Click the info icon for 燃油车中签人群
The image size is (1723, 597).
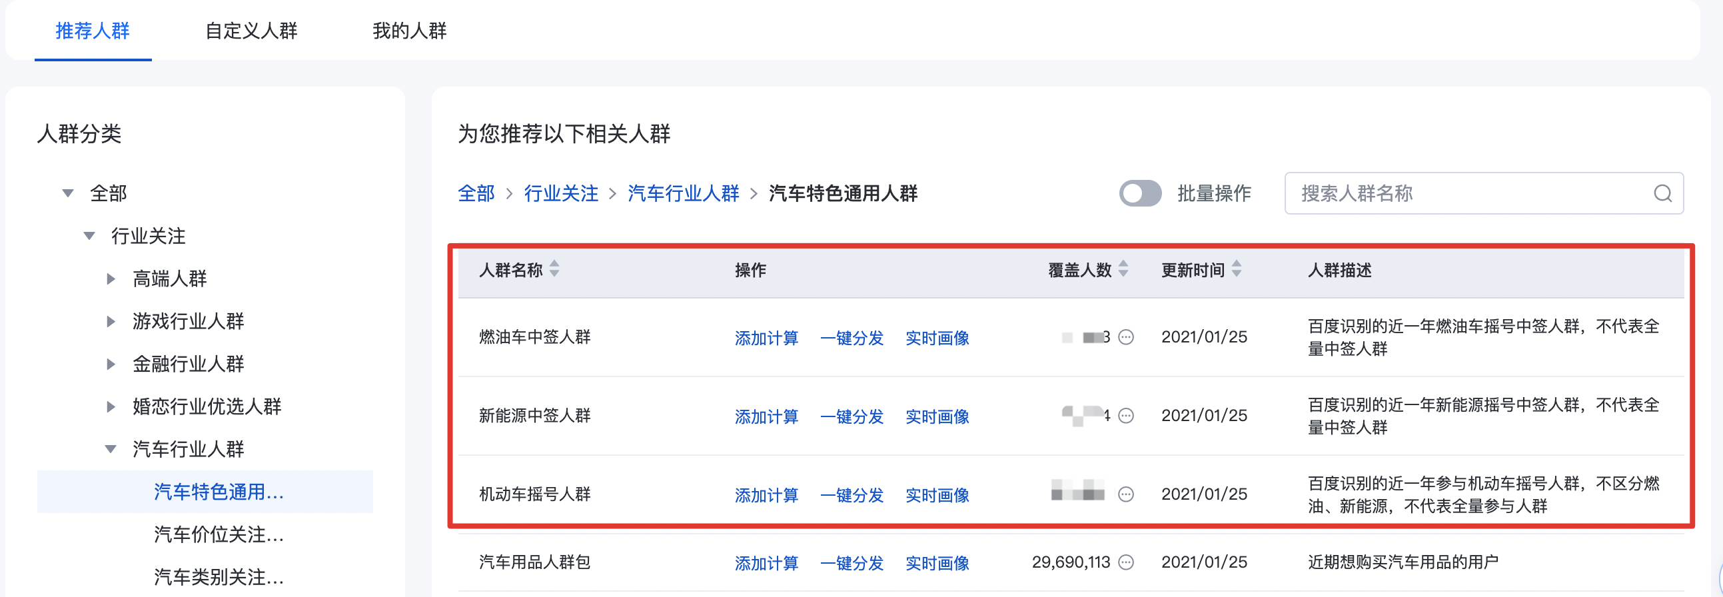(1127, 338)
